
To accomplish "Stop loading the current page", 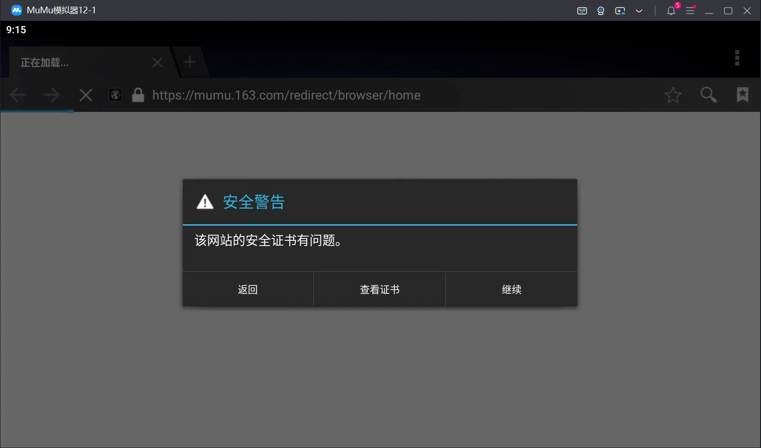I will pyautogui.click(x=86, y=95).
